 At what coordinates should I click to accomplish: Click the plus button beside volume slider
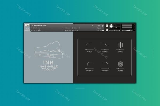point(132,30)
